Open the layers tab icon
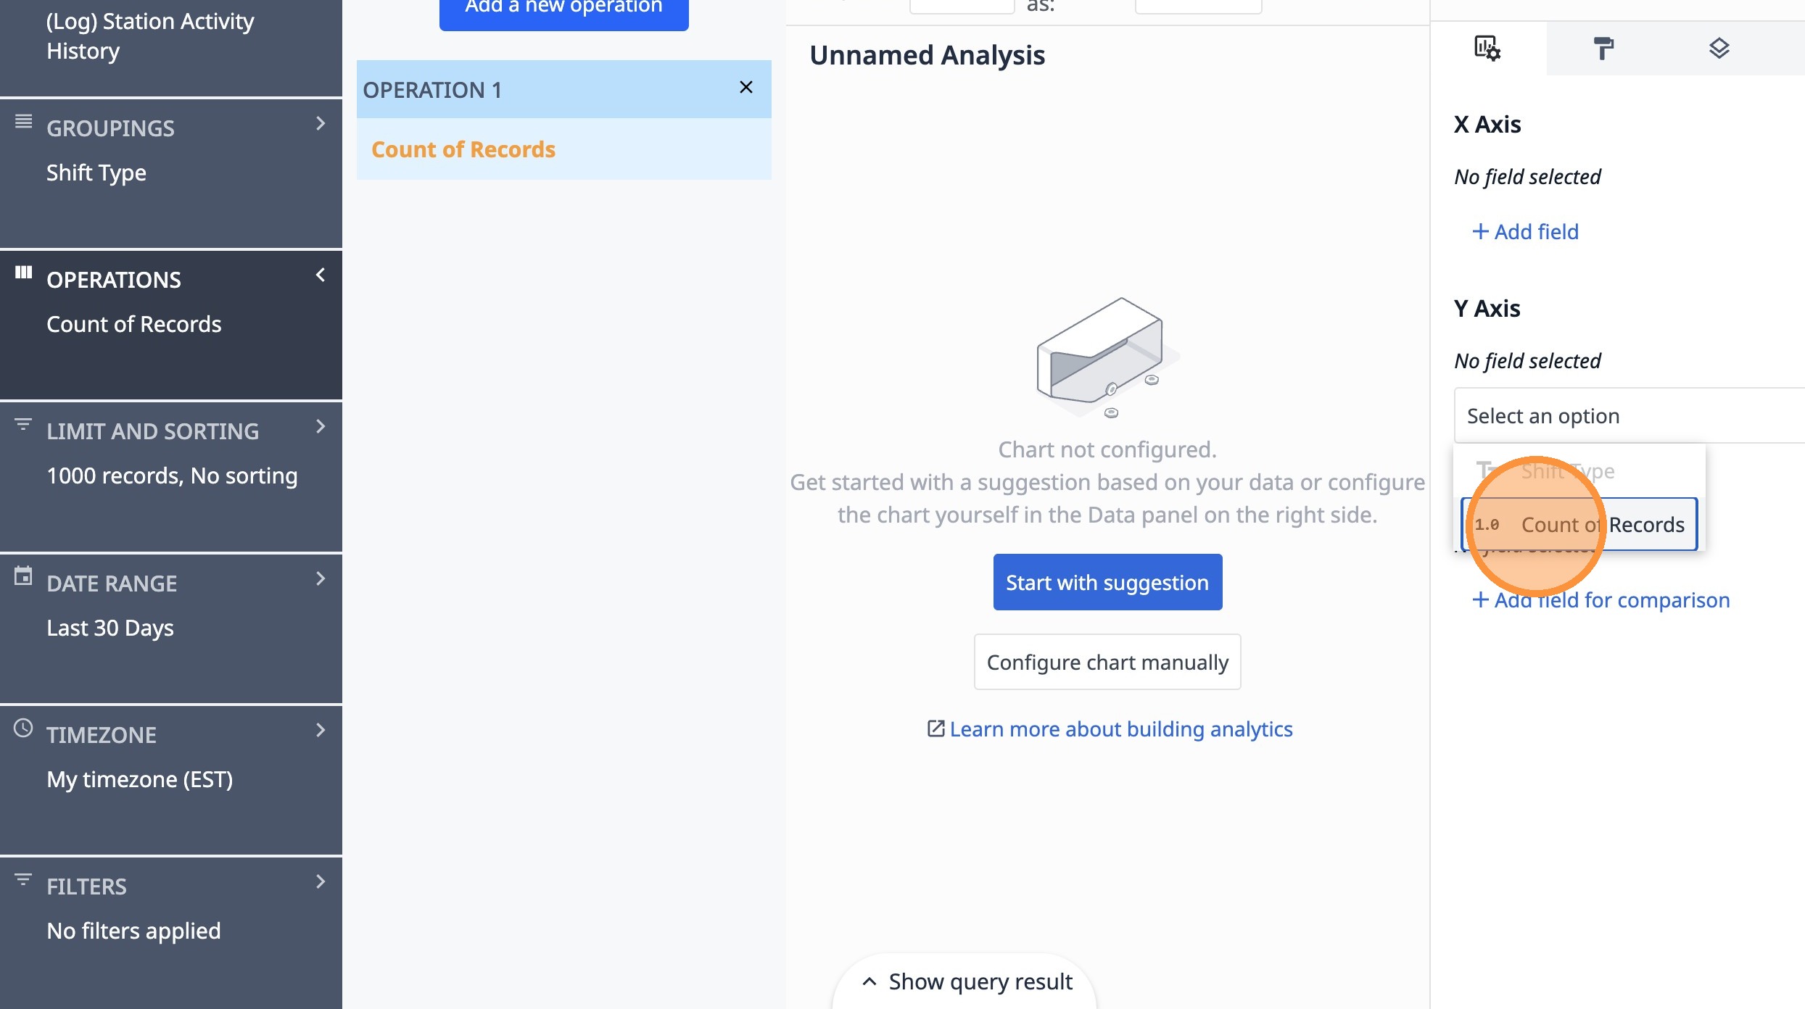Viewport: 1805px width, 1009px height. [1719, 49]
